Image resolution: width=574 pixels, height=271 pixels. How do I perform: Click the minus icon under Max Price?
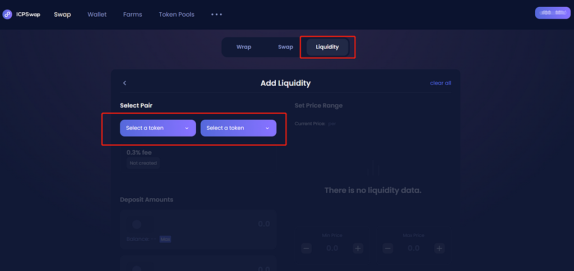388,249
